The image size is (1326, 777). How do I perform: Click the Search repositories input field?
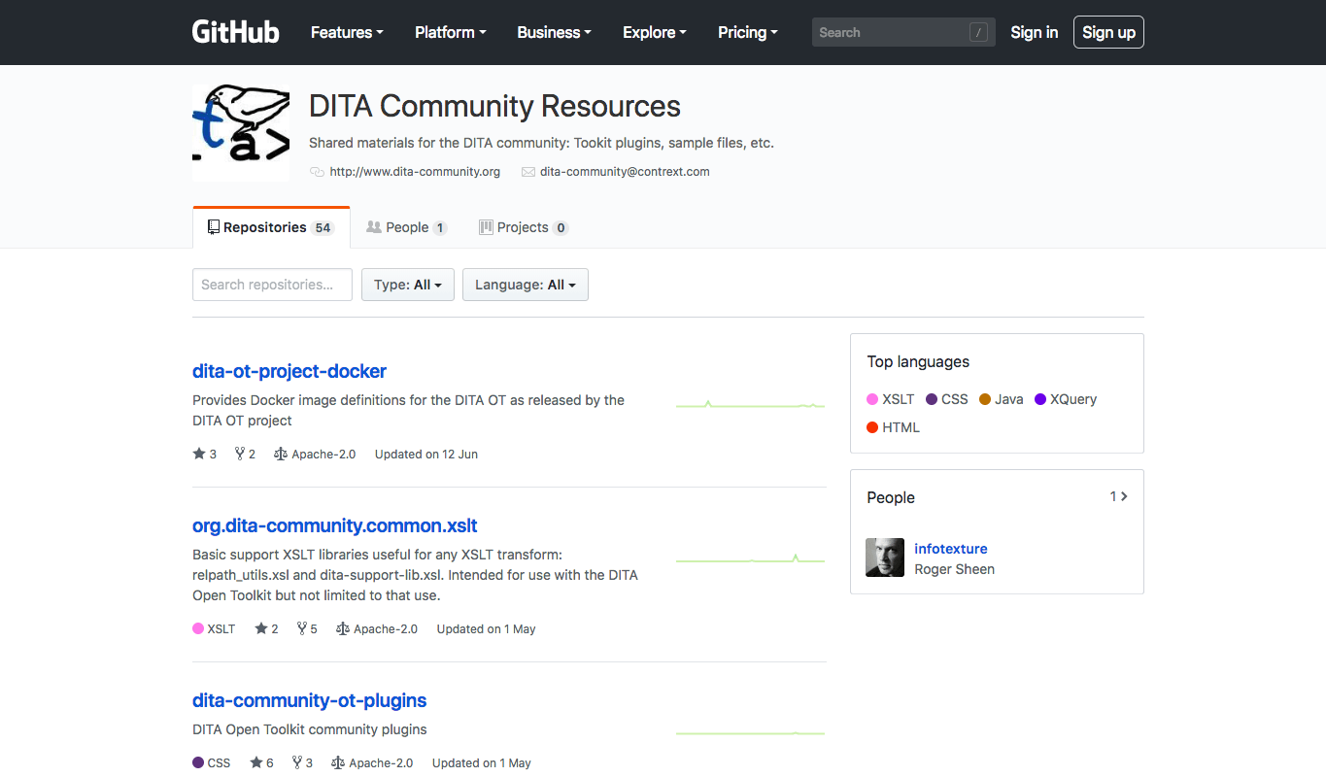click(x=272, y=285)
